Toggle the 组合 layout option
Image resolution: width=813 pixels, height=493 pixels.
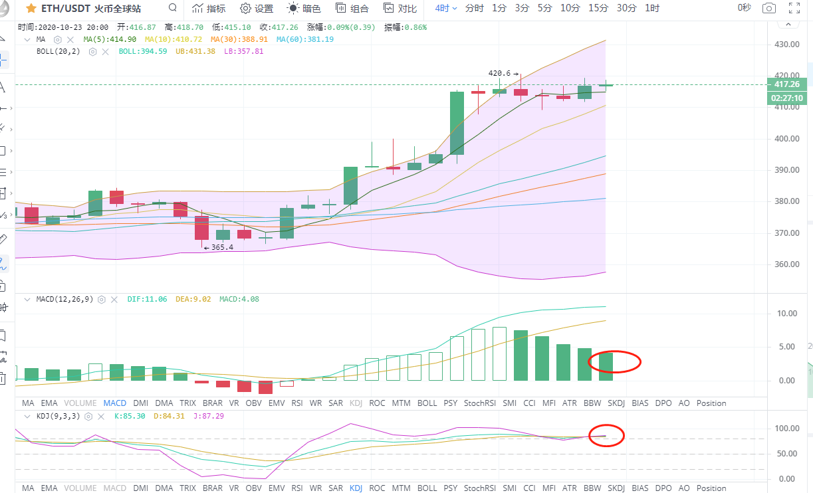(x=352, y=9)
